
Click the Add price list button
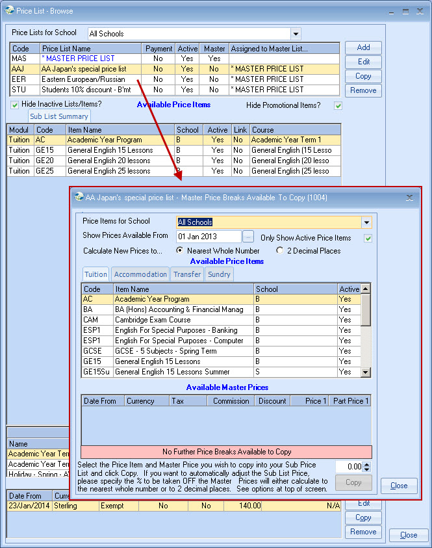point(363,47)
